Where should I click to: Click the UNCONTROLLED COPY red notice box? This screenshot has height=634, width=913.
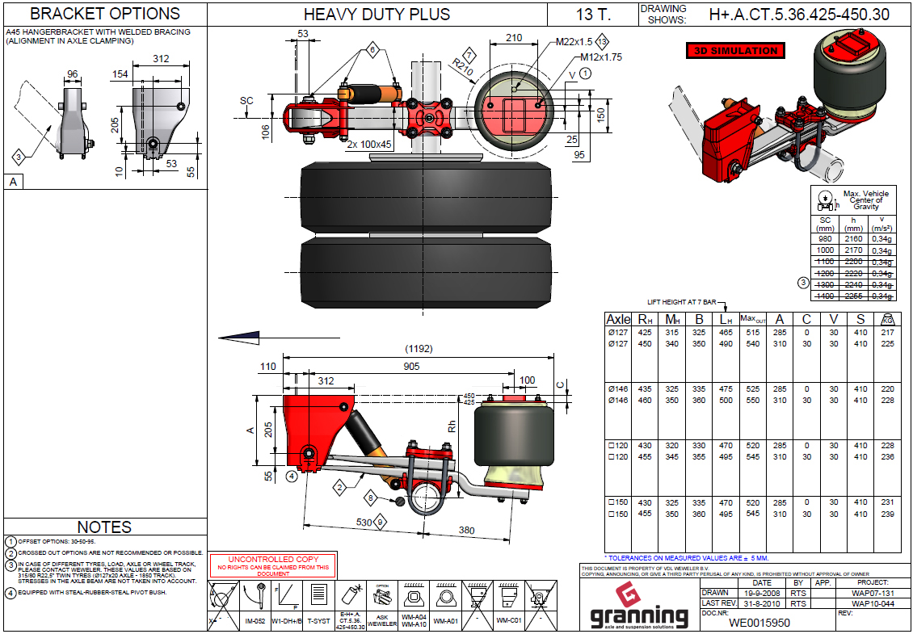(x=273, y=565)
